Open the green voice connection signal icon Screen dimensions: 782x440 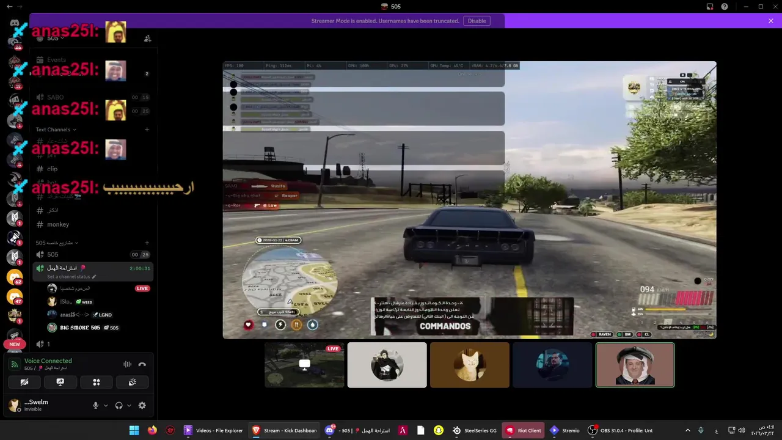coord(15,364)
